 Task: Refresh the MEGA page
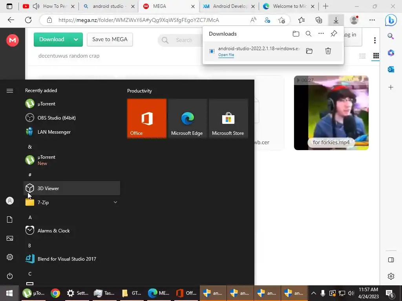tap(28, 20)
